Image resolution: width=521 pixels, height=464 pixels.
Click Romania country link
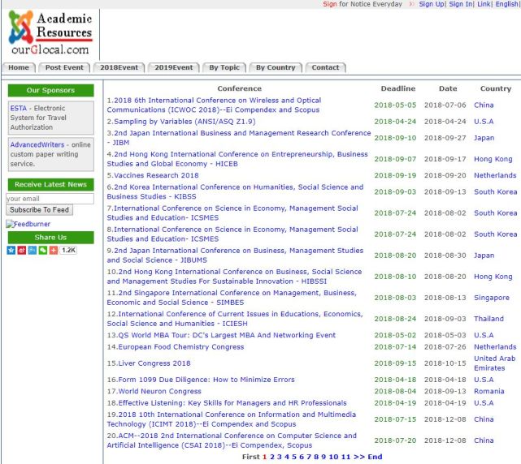(x=489, y=391)
